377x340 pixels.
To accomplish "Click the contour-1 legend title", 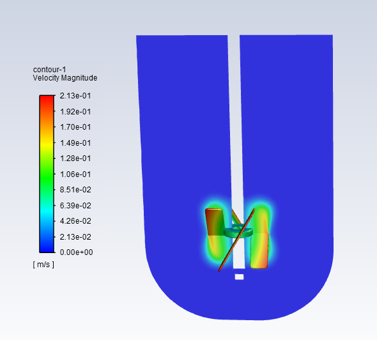I will point(49,70).
